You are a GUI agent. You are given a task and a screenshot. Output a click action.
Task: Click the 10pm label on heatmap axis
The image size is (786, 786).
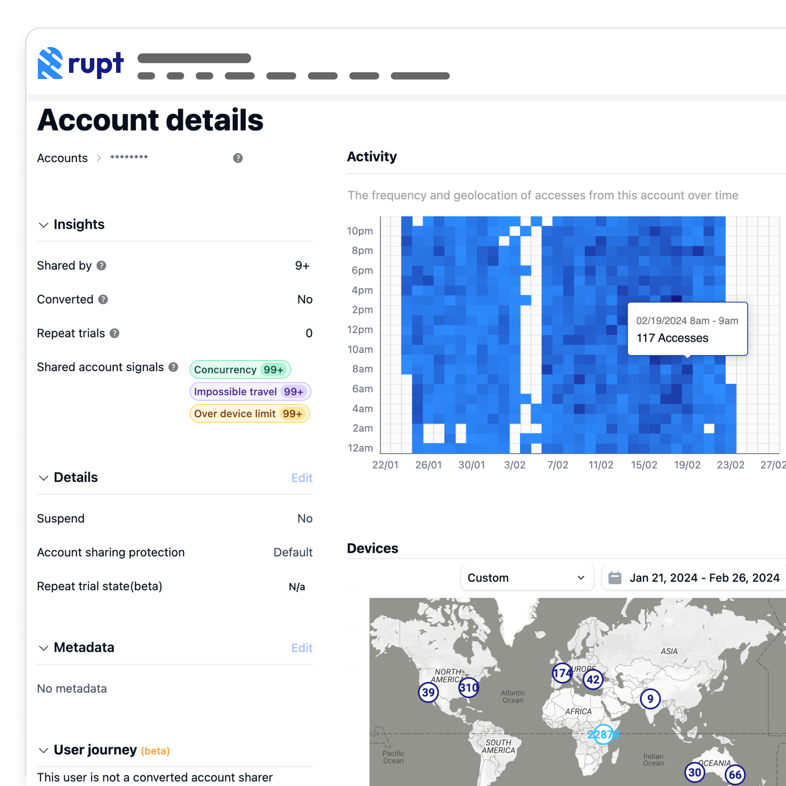click(x=360, y=231)
